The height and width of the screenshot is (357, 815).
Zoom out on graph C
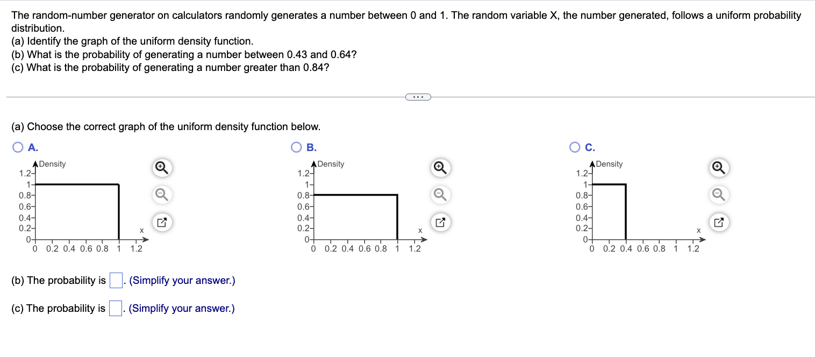click(718, 195)
